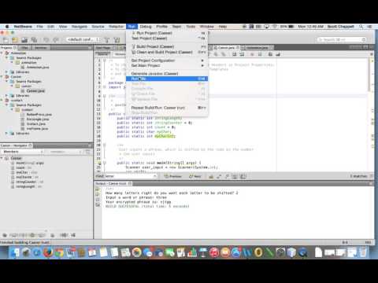Open the Find field history dropdown
Viewport: 378px width, 283px height.
(x=154, y=176)
